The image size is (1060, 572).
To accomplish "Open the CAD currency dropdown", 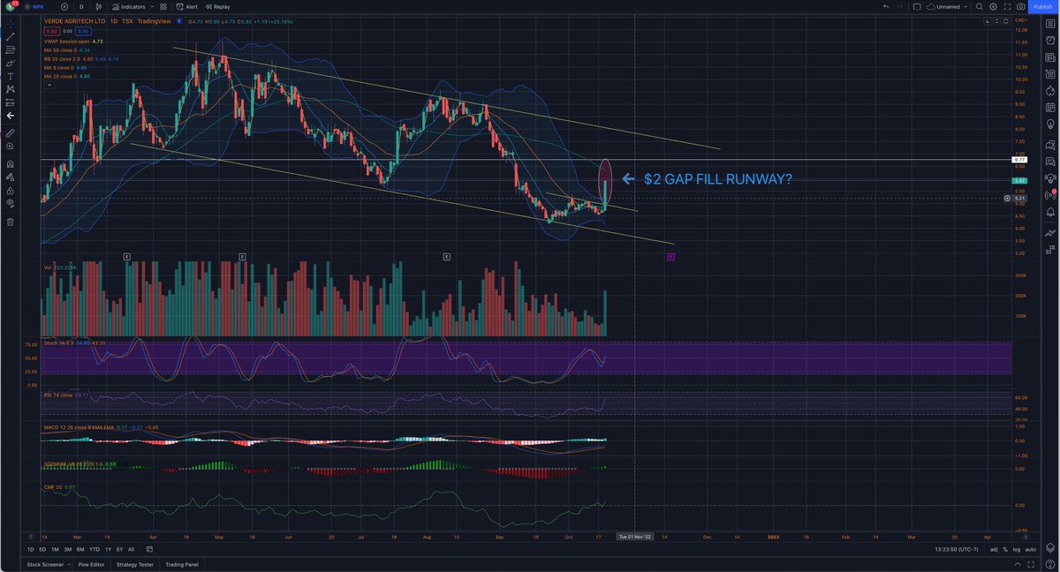I will click(x=1020, y=19).
